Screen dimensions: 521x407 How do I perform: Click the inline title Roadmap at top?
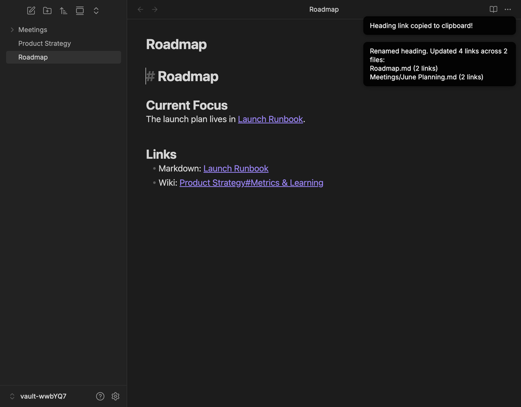pyautogui.click(x=176, y=44)
